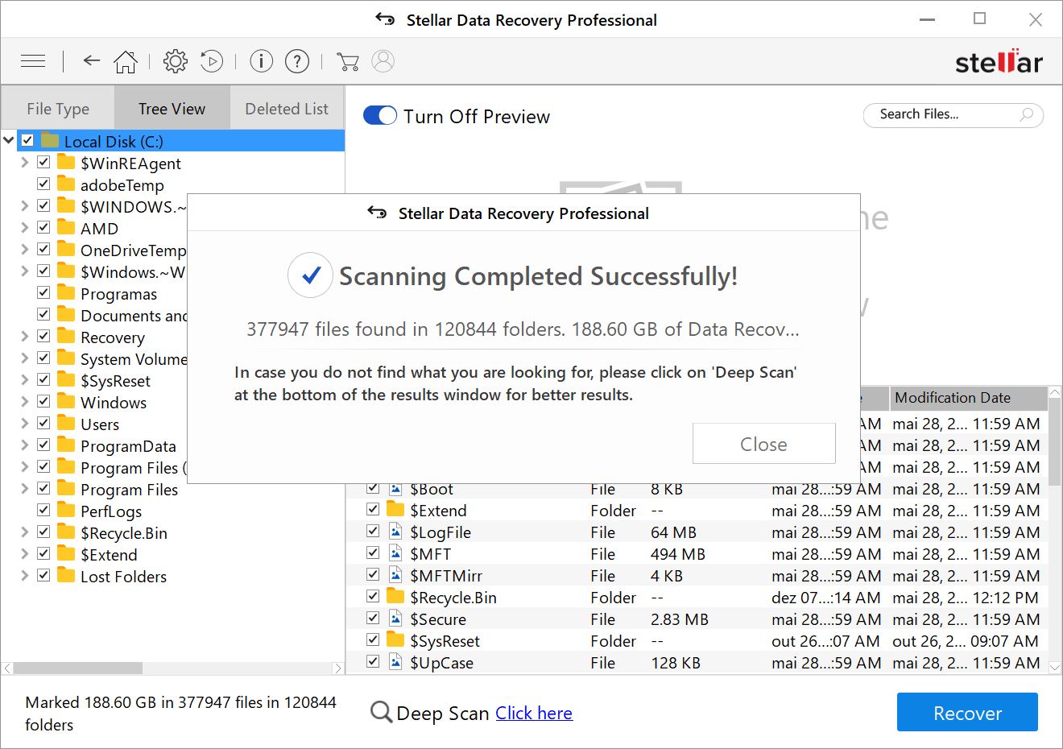The height and width of the screenshot is (749, 1063).
Task: Uncheck the Programas checkbox
Action: pyautogui.click(x=43, y=292)
